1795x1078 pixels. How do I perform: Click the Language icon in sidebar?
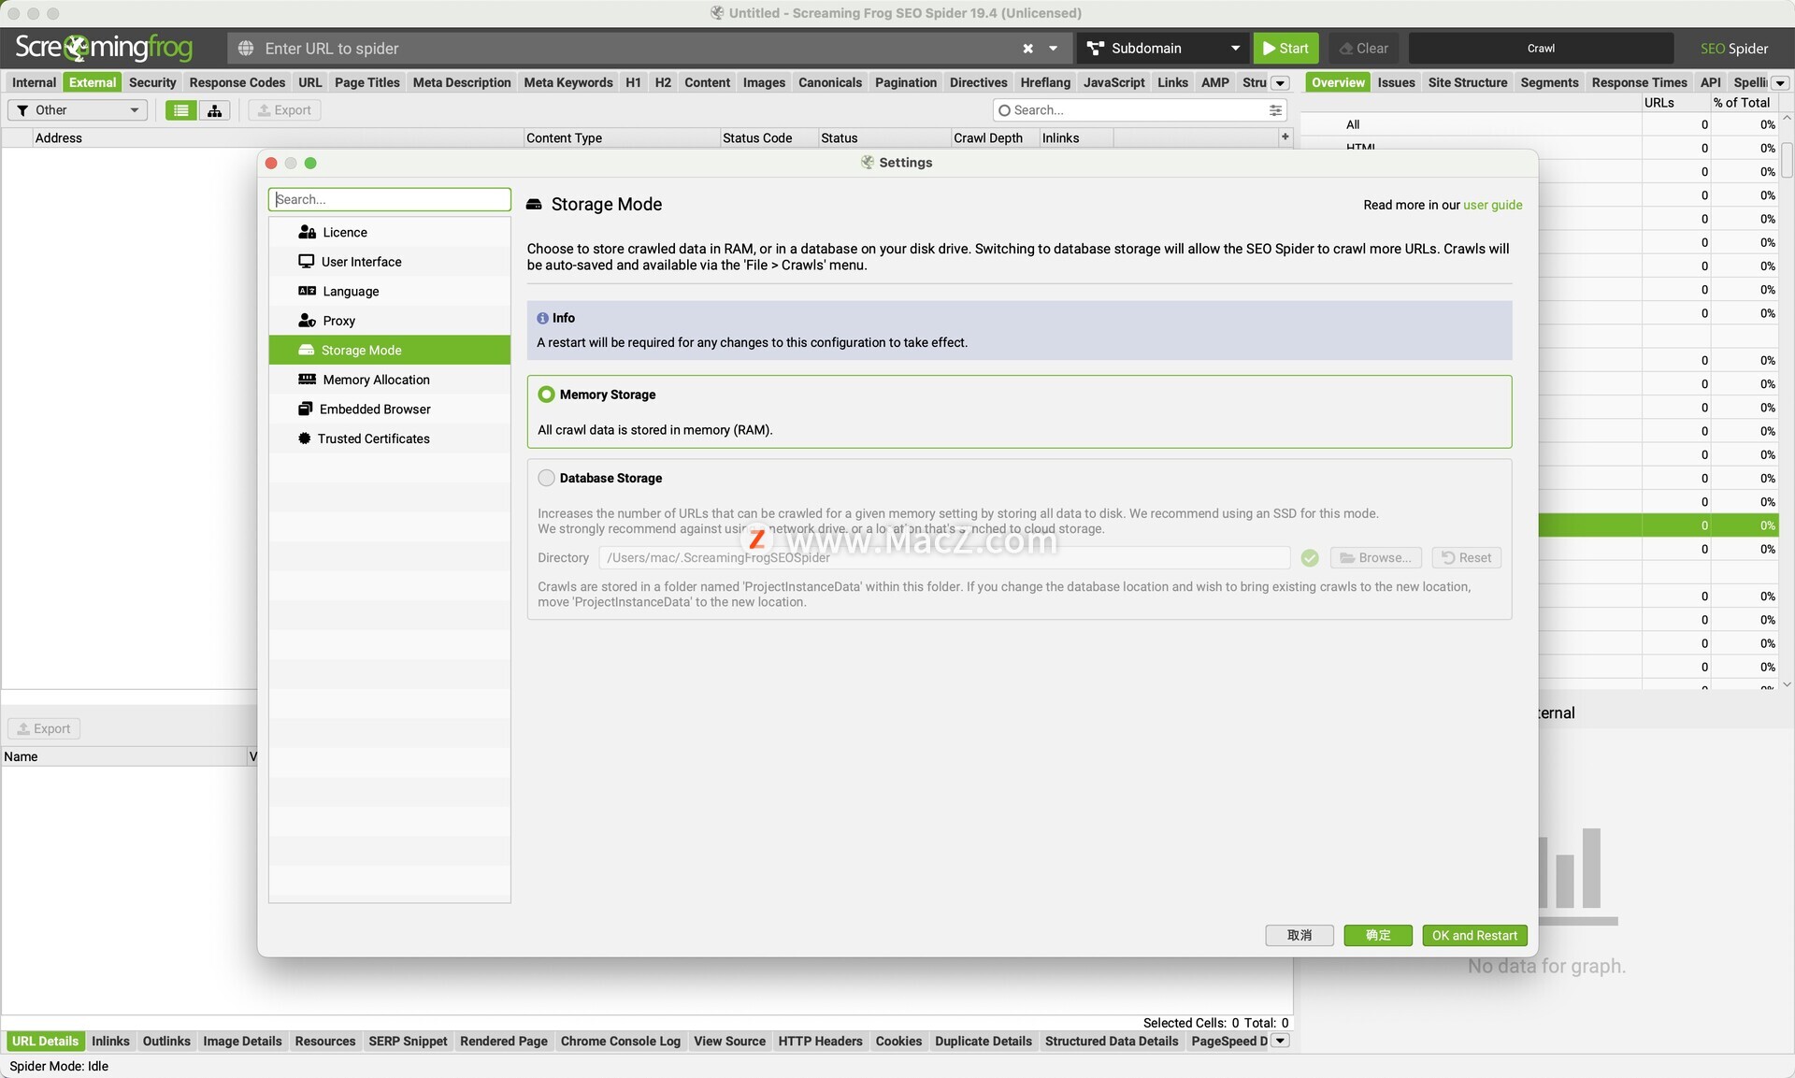pyautogui.click(x=307, y=291)
